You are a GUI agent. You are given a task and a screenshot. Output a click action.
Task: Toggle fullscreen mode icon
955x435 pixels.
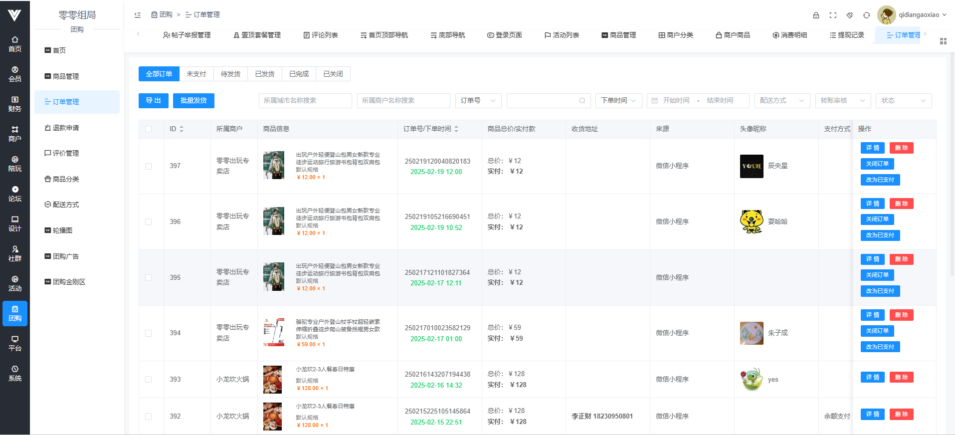coord(833,15)
